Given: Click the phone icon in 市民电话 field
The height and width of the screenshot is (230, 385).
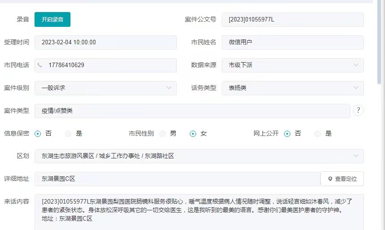Looking at the screenshot, I should (40, 65).
